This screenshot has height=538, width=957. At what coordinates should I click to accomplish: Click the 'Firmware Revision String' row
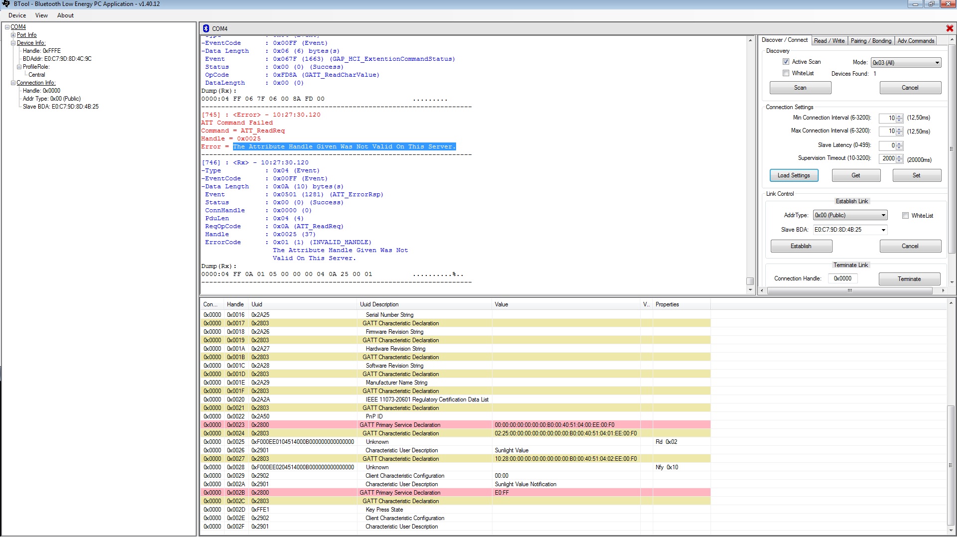coord(455,332)
